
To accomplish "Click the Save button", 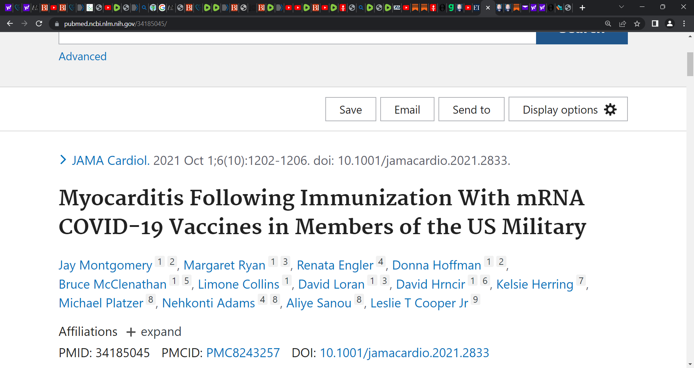I will (x=351, y=109).
